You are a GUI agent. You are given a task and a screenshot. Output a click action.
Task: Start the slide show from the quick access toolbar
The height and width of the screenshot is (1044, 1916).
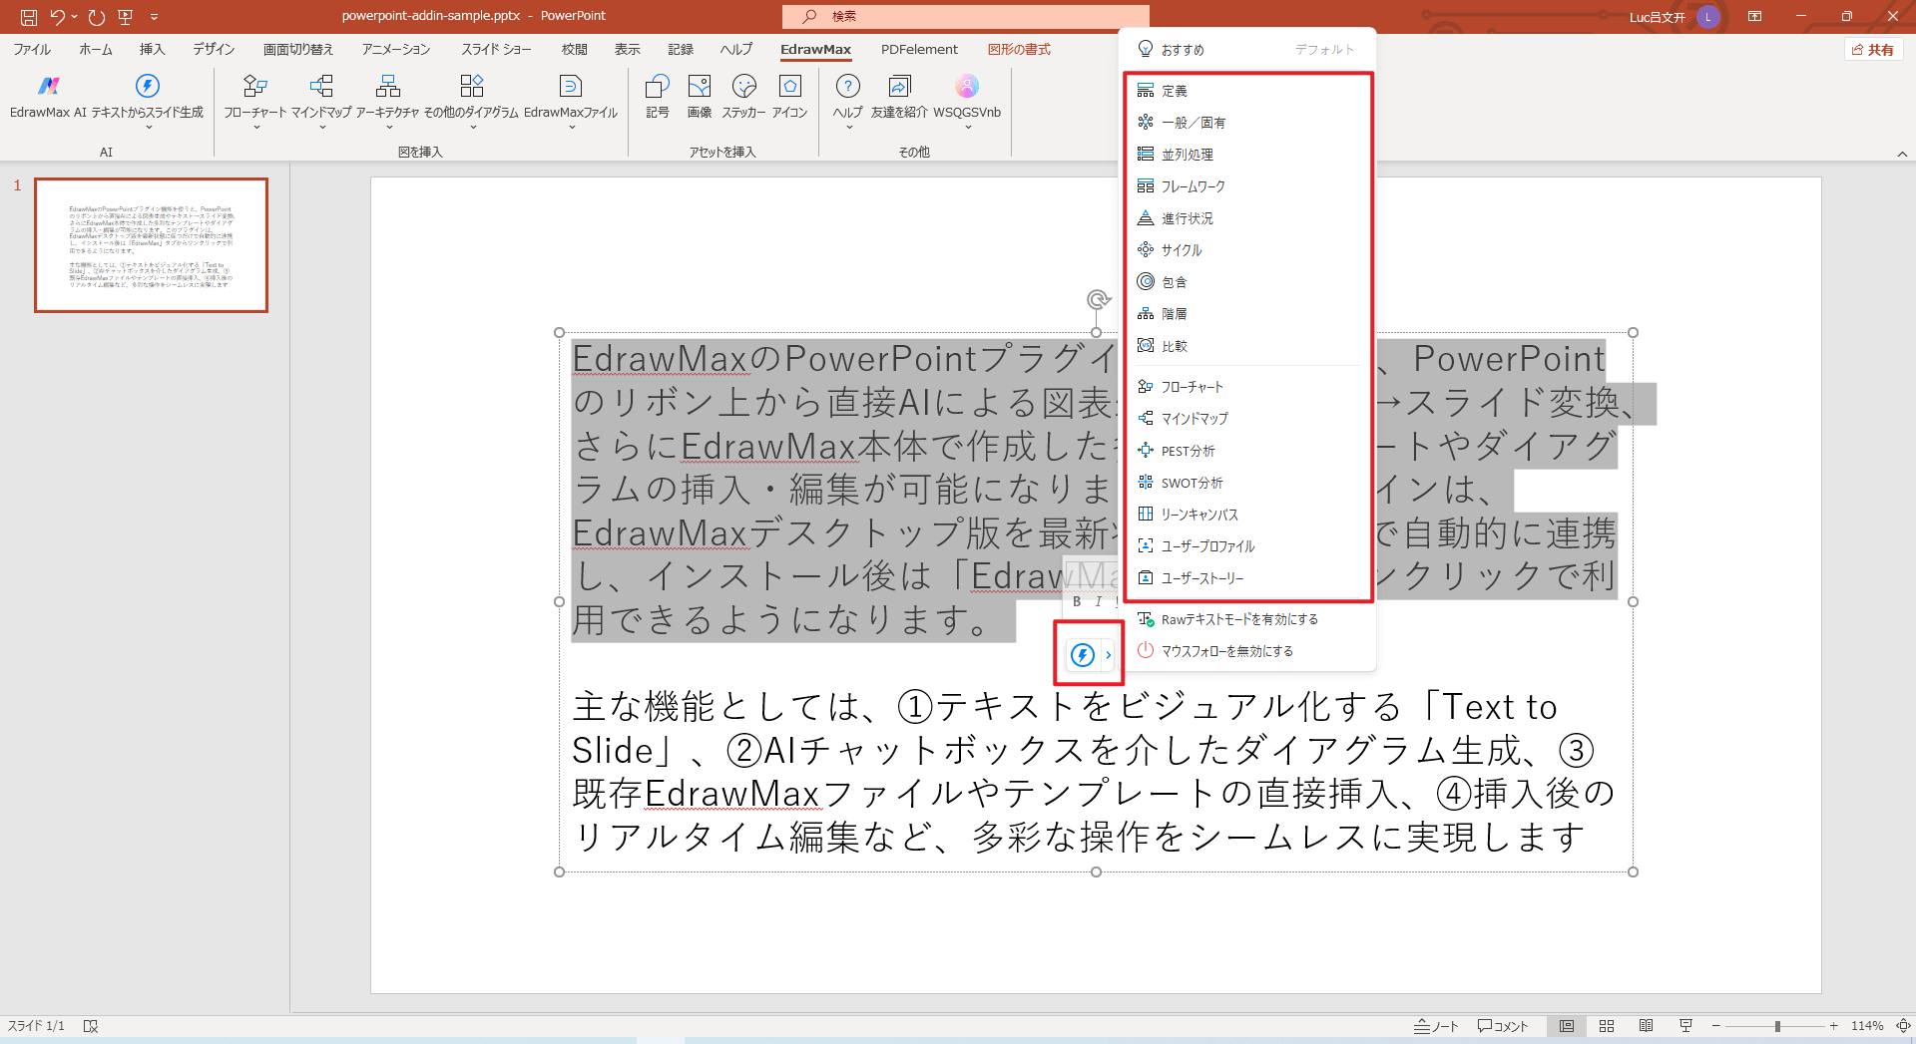125,17
